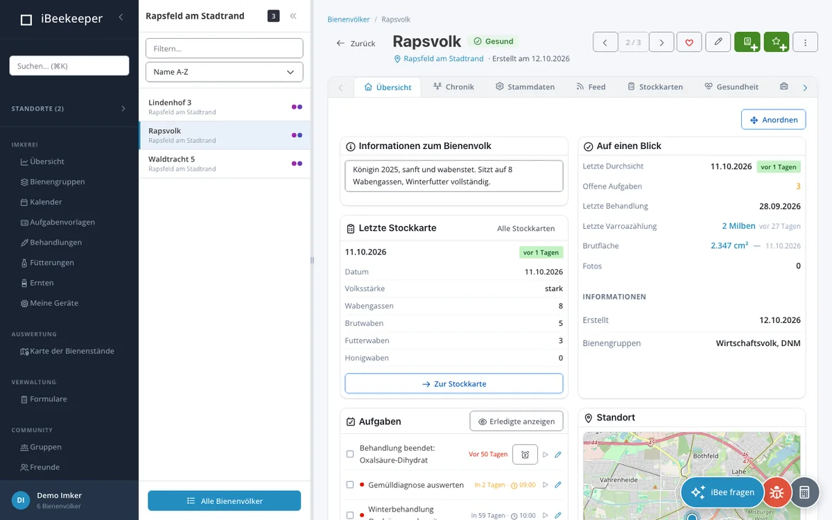Viewport: 832px width, 520px height.
Task: Check the Behandlung beendet Oxalsäure-Dihydrat task
Action: pyautogui.click(x=350, y=454)
